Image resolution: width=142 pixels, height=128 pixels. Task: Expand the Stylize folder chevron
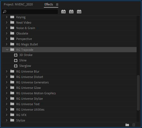coord(7,120)
